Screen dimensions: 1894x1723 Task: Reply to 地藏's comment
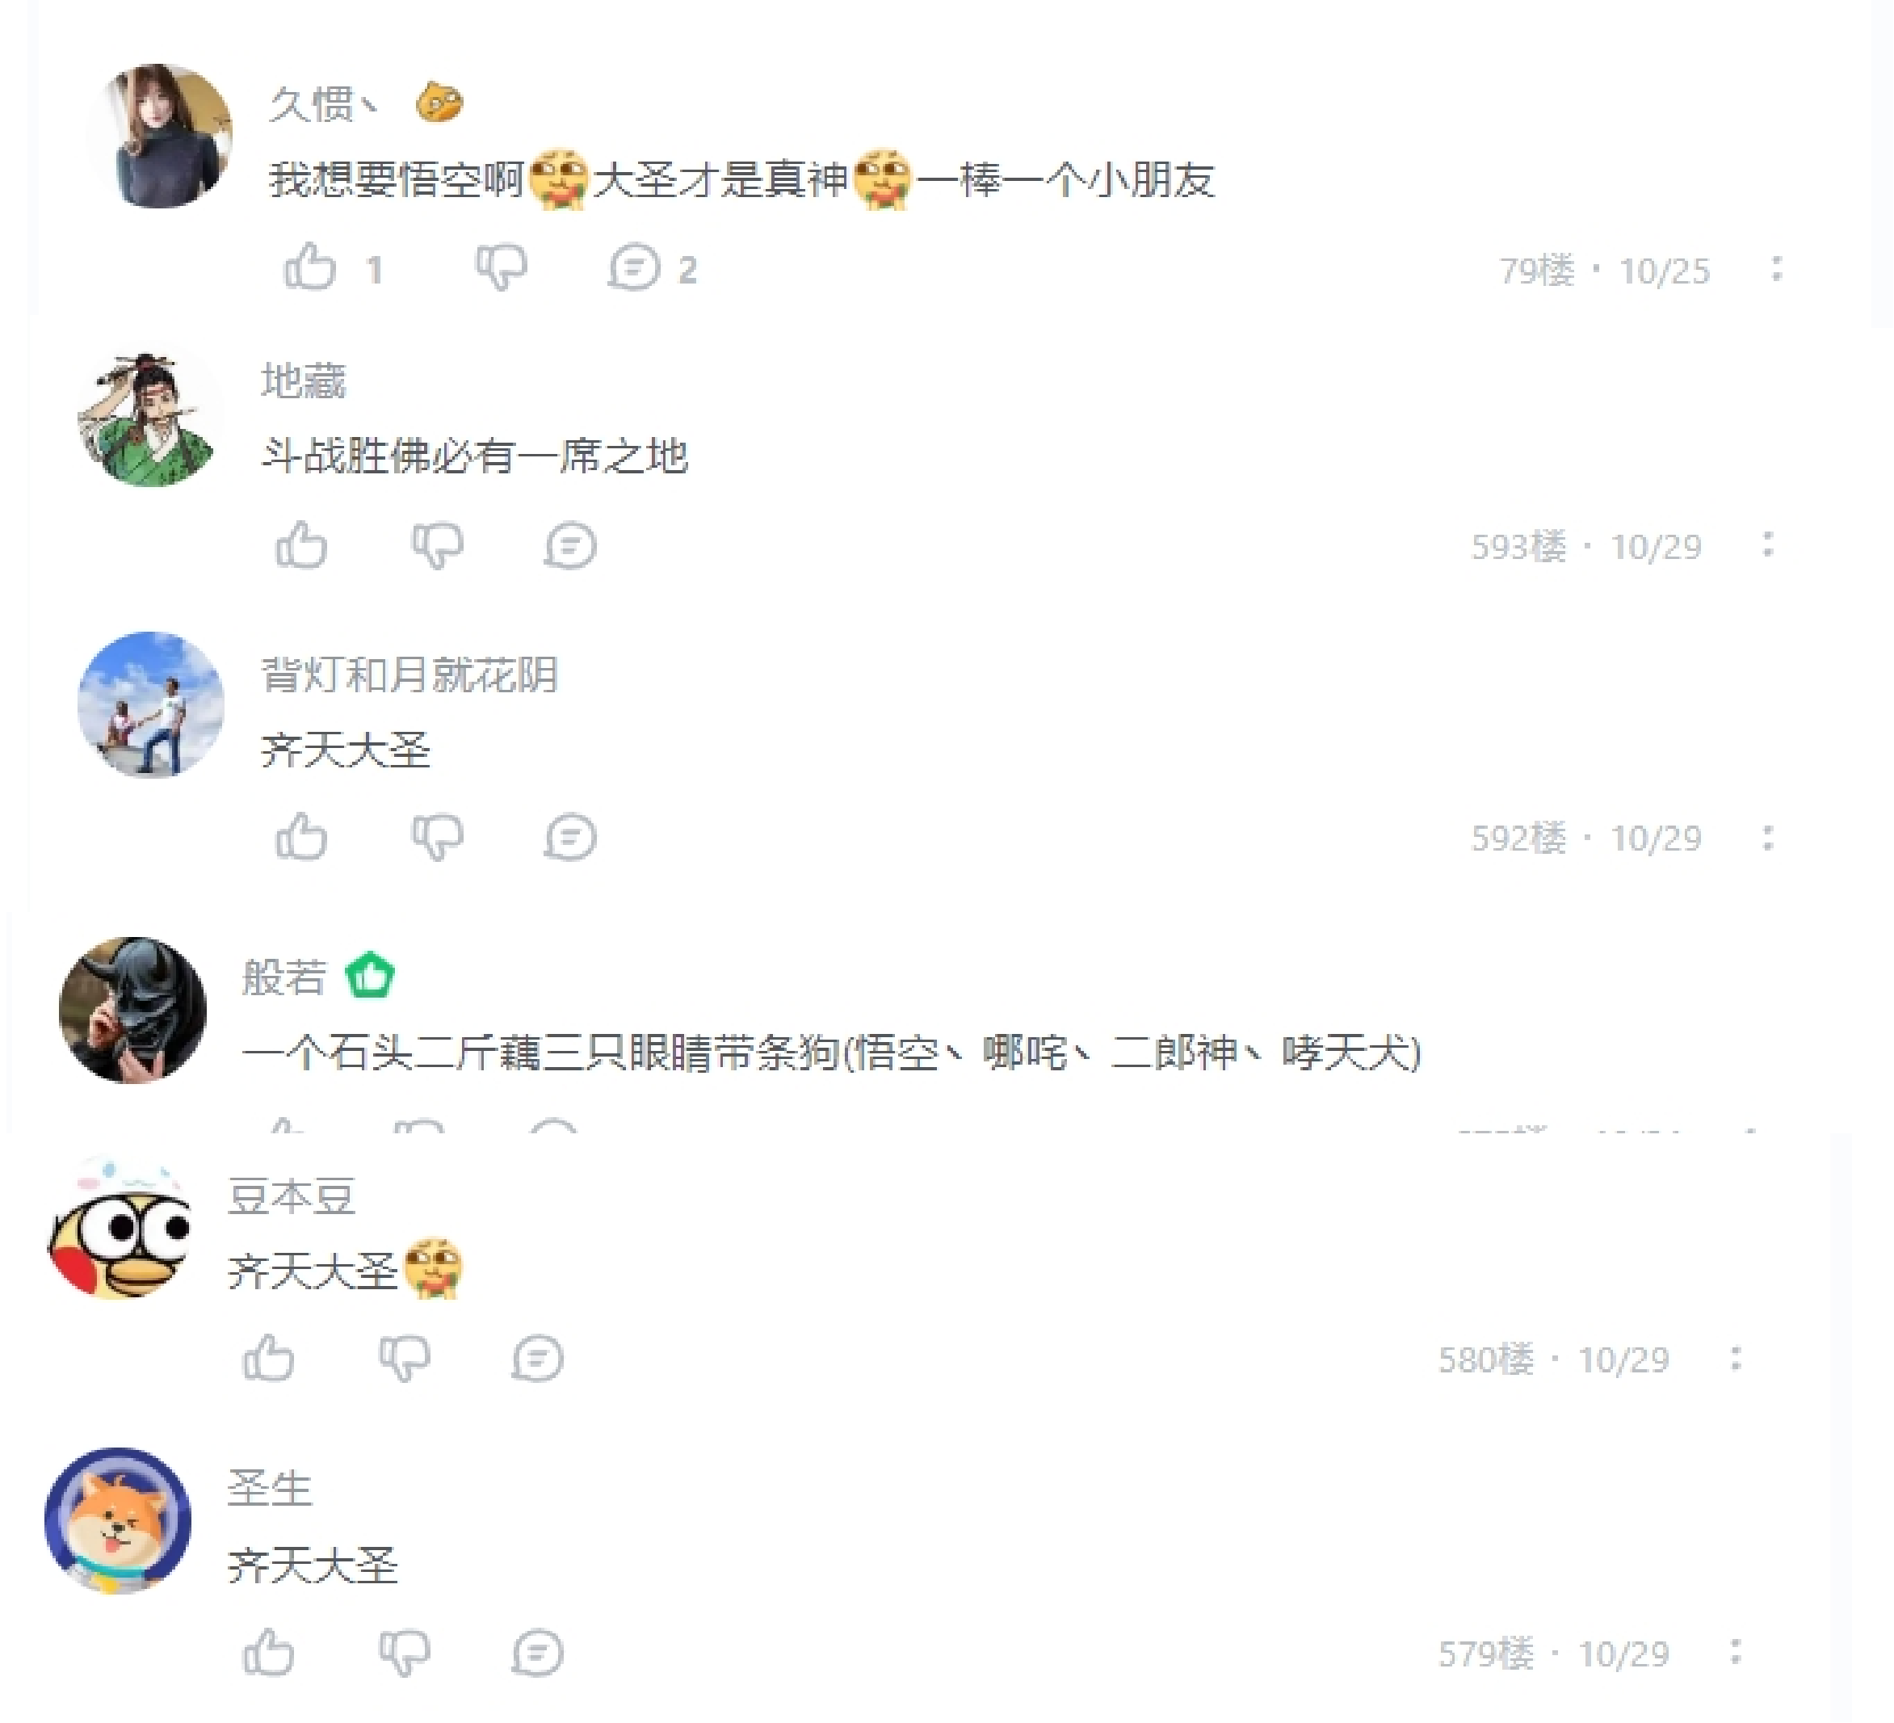pyautogui.click(x=569, y=546)
